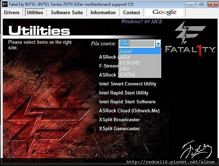This screenshot has width=219, height=166.
Task: Open the Contact tab
Action: tap(131, 12)
